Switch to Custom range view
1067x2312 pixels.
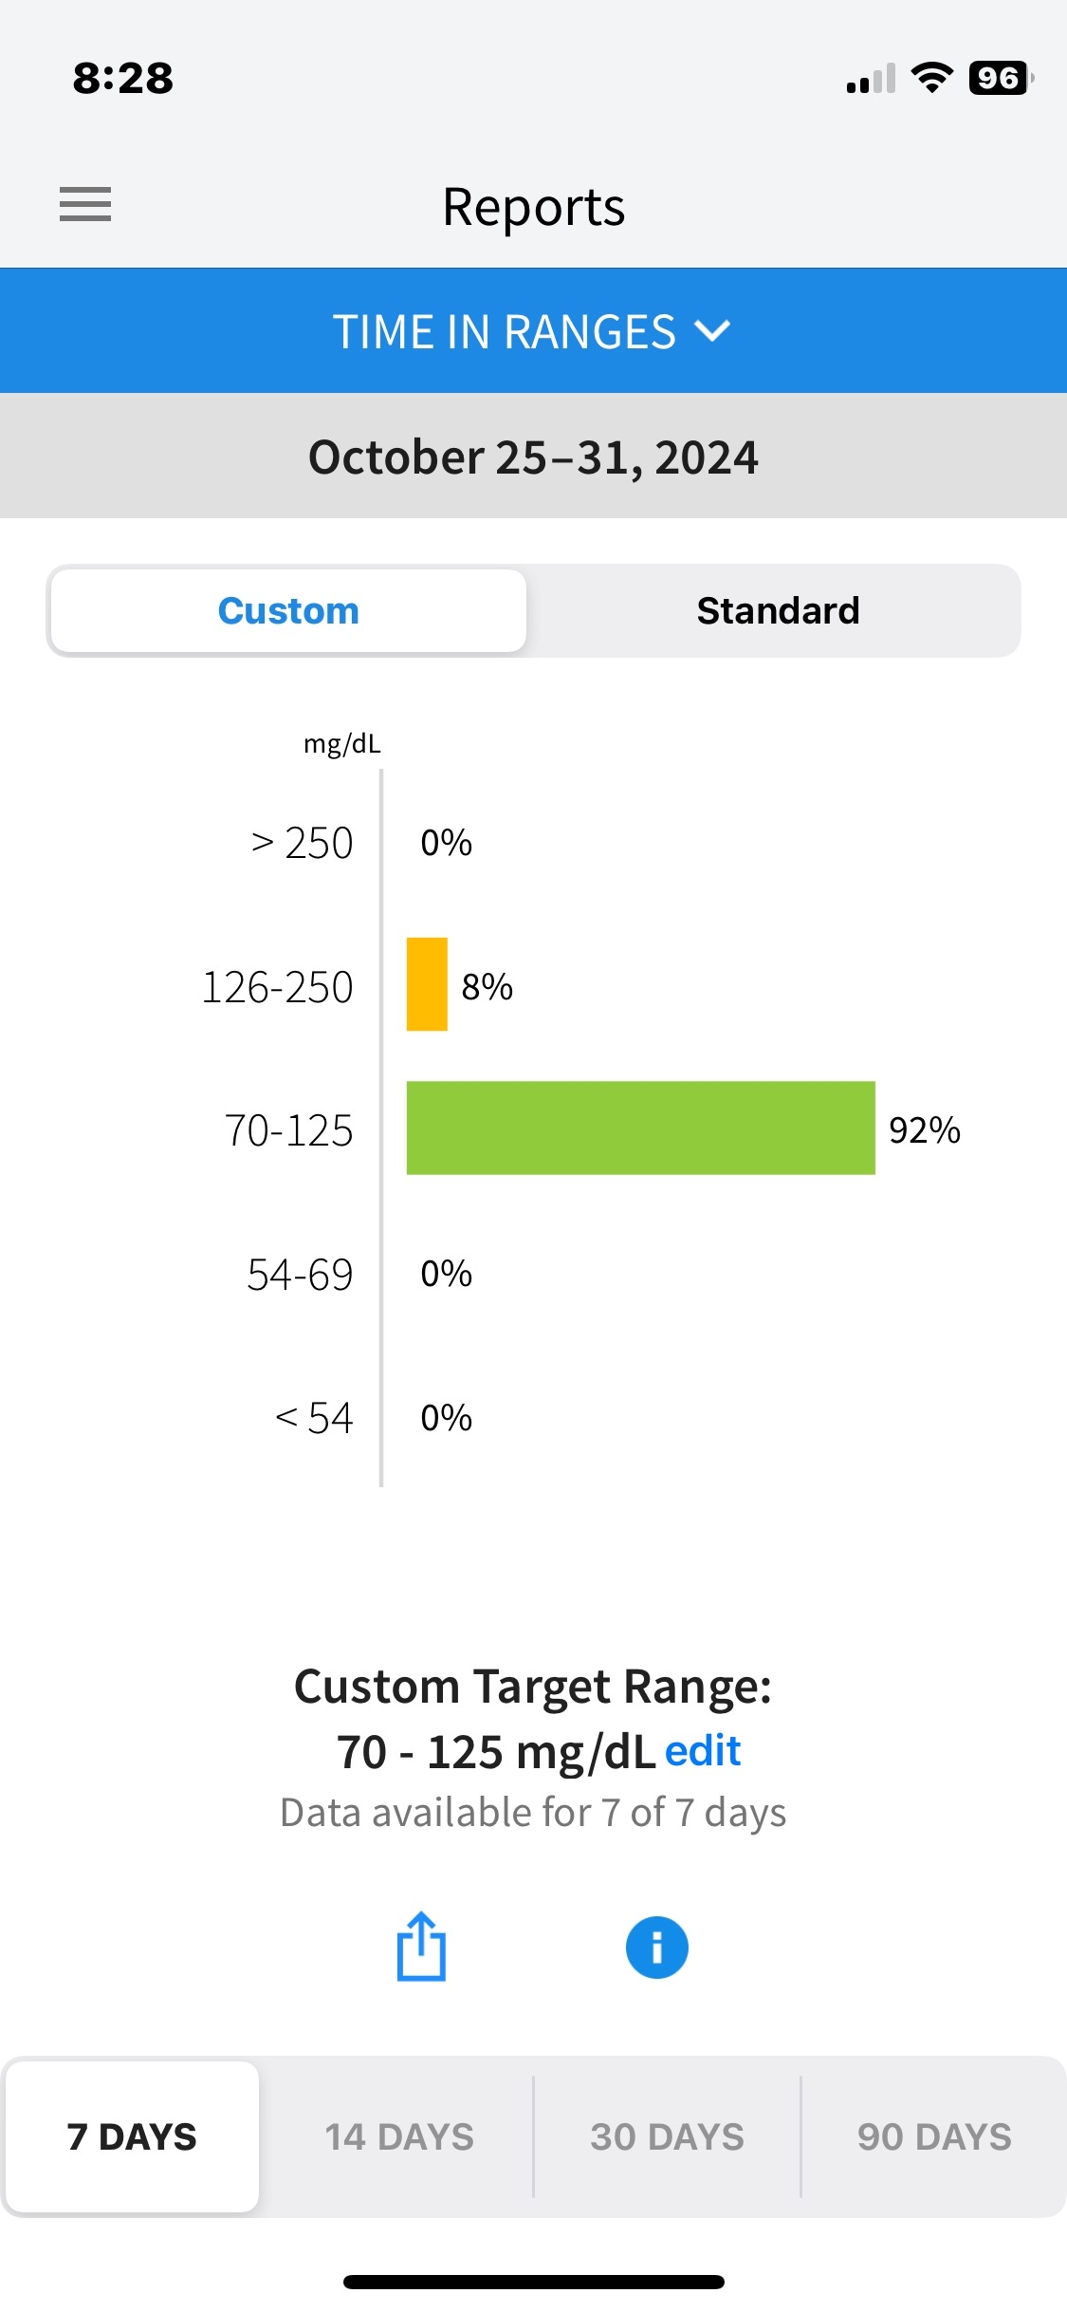click(288, 611)
